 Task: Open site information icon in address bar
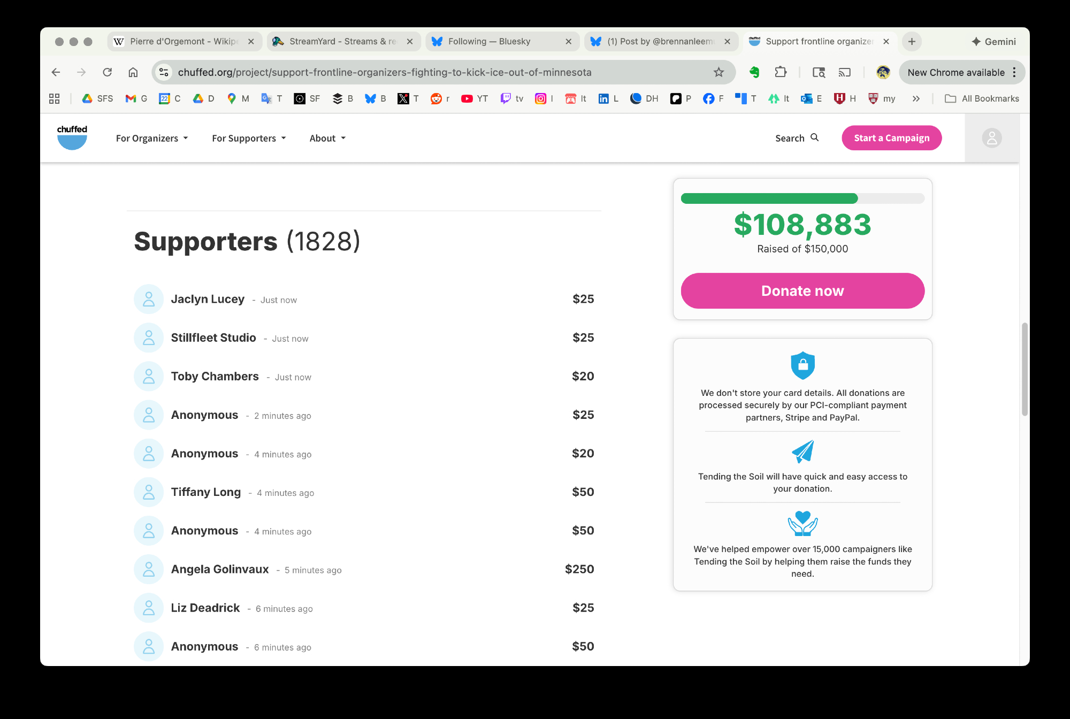click(164, 72)
